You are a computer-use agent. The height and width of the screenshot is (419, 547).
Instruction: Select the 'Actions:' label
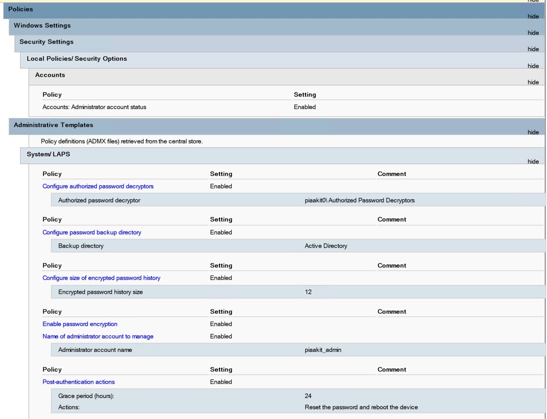click(x=69, y=407)
